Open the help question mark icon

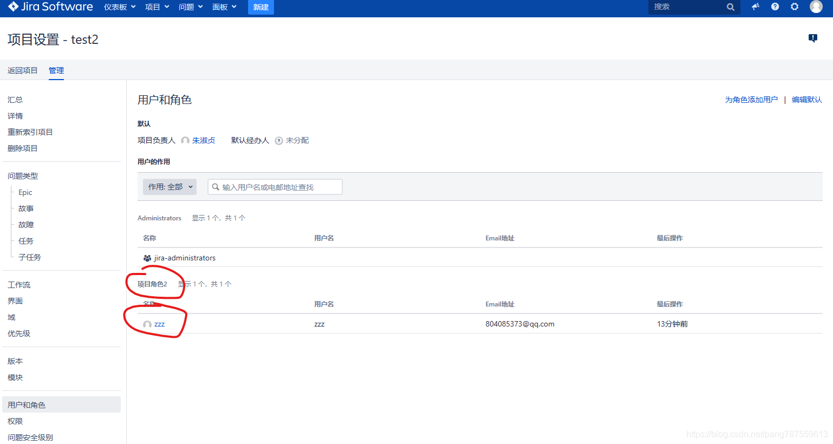tap(775, 6)
